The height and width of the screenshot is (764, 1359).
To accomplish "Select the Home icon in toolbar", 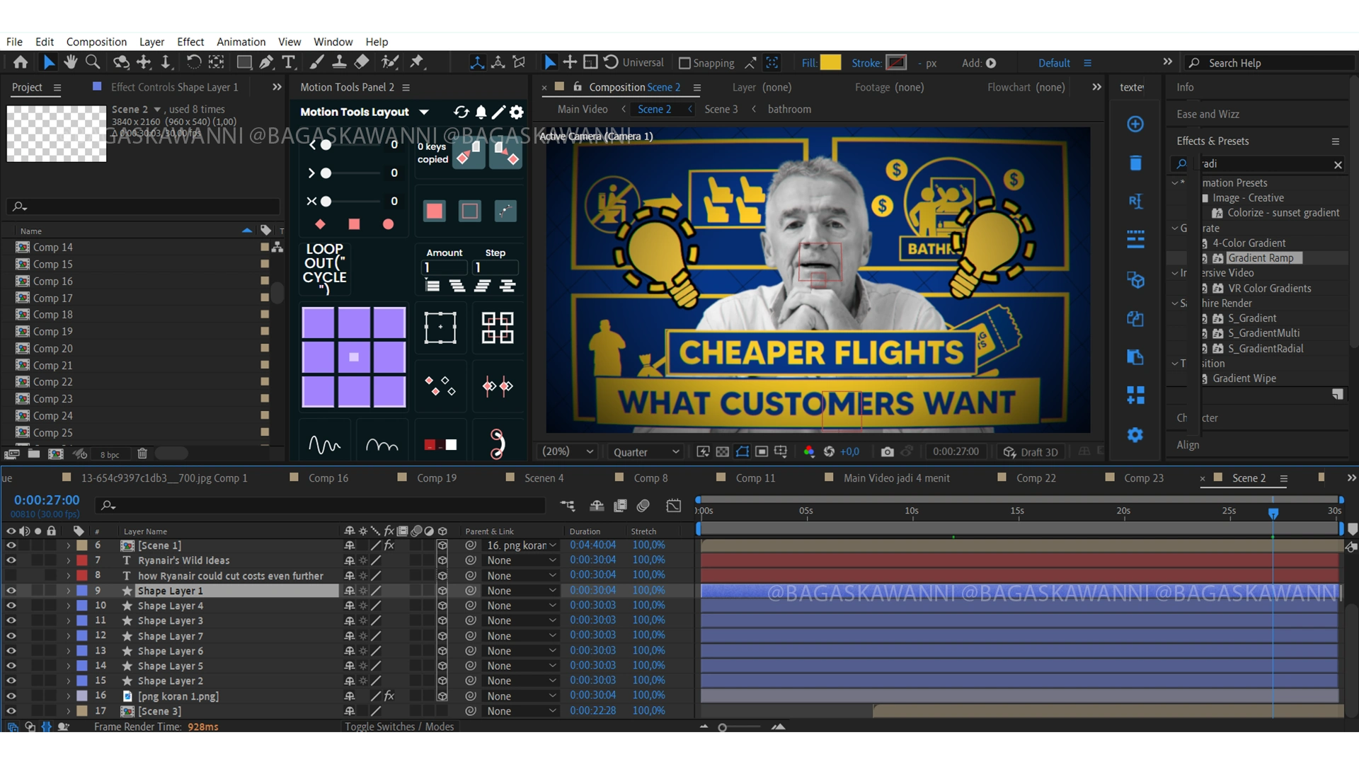I will [21, 62].
